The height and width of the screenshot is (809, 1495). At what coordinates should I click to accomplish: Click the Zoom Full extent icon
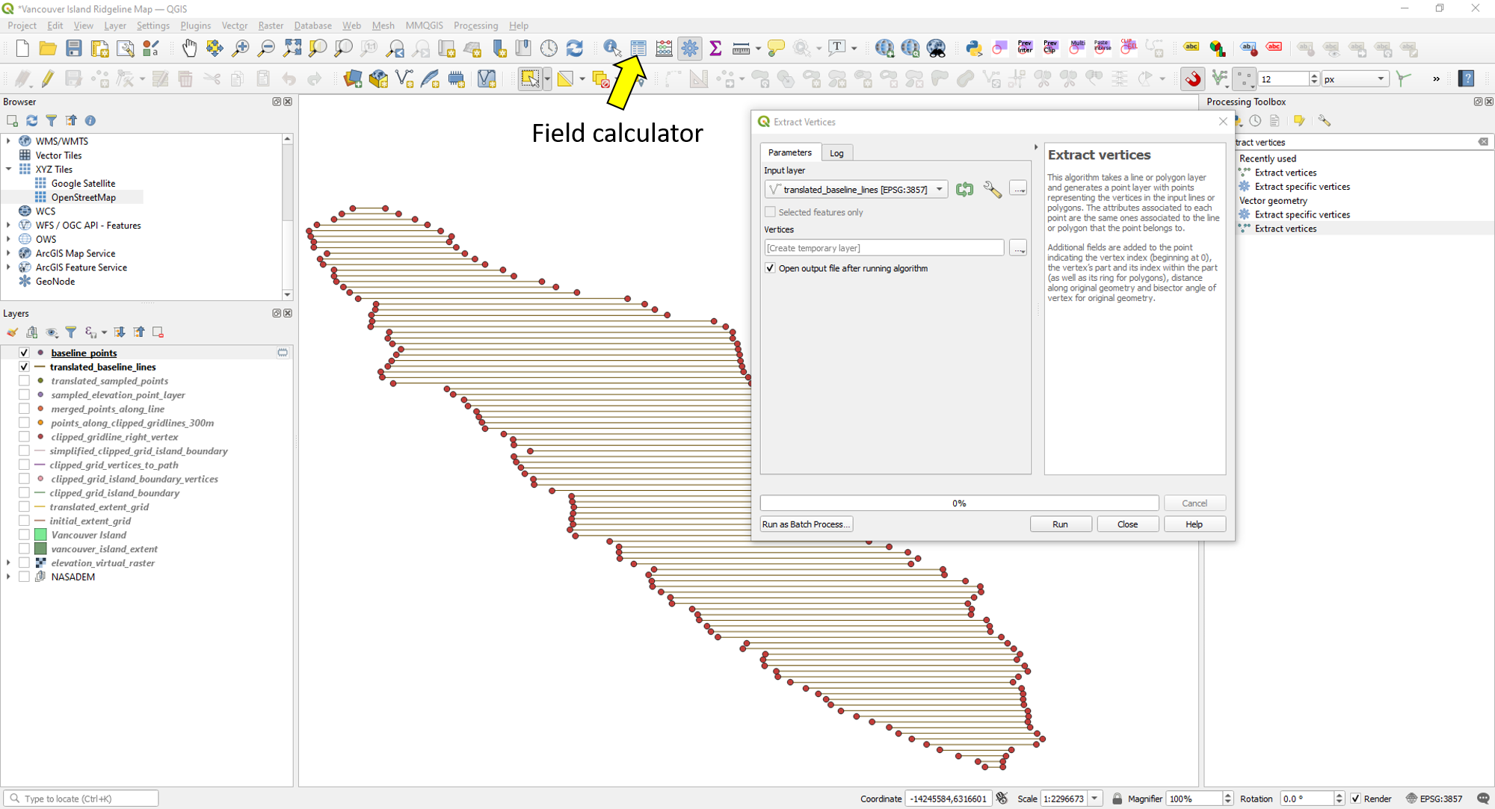tap(292, 49)
